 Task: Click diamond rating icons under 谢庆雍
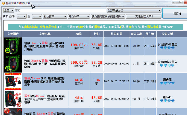167,83
